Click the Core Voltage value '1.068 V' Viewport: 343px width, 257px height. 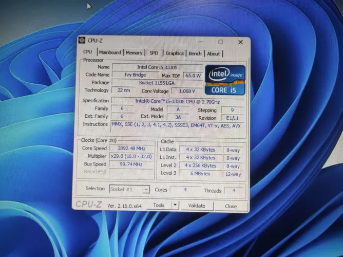pyautogui.click(x=187, y=91)
